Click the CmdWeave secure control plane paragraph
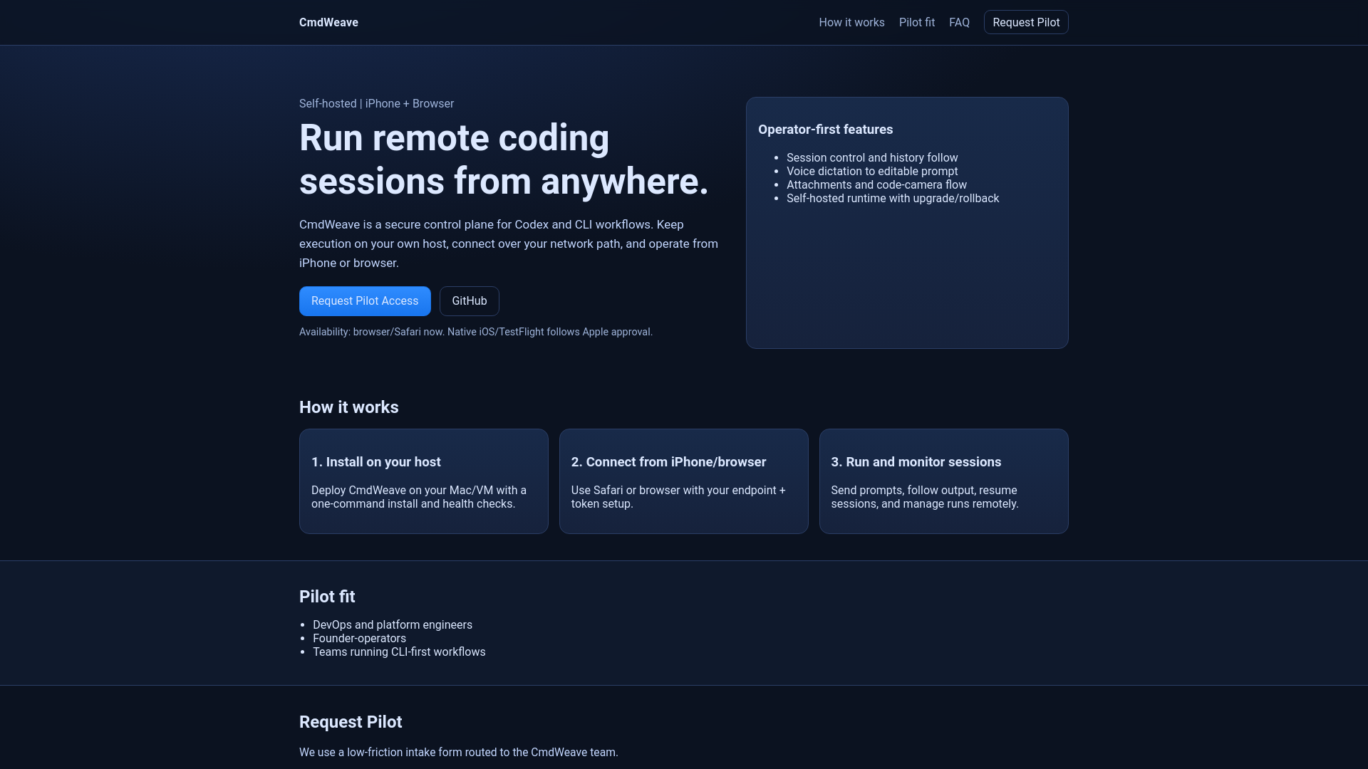Image resolution: width=1368 pixels, height=769 pixels. pyautogui.click(x=509, y=244)
